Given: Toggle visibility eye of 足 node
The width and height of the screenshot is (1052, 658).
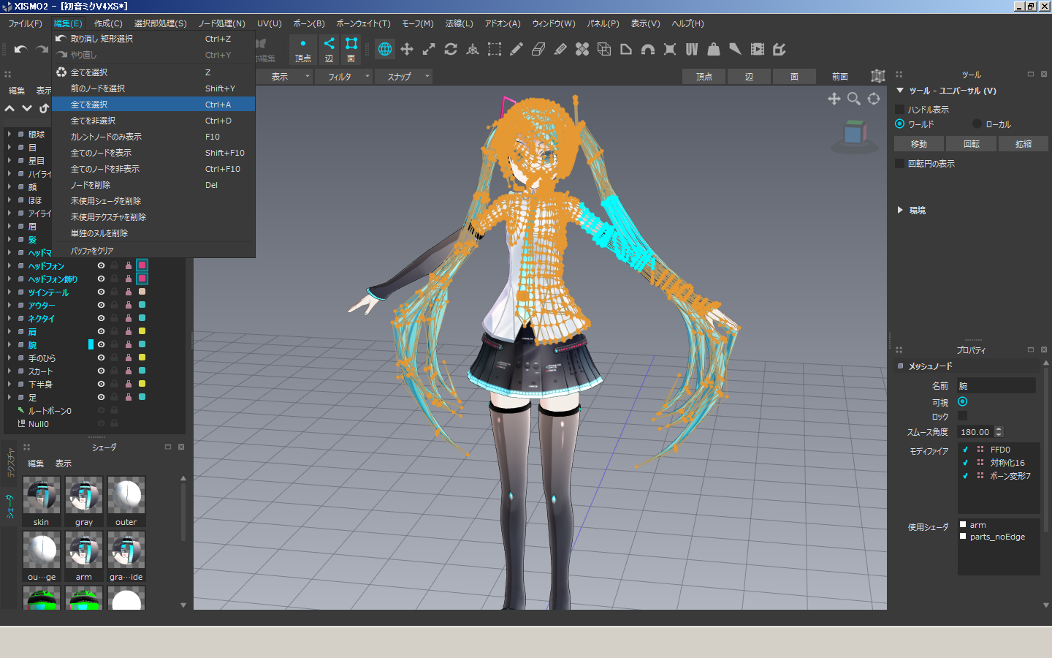Looking at the screenshot, I should [101, 397].
